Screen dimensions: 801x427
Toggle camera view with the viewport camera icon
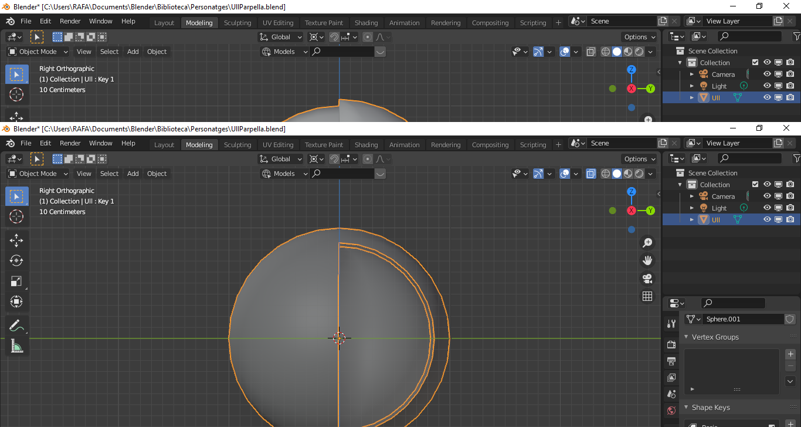click(647, 279)
